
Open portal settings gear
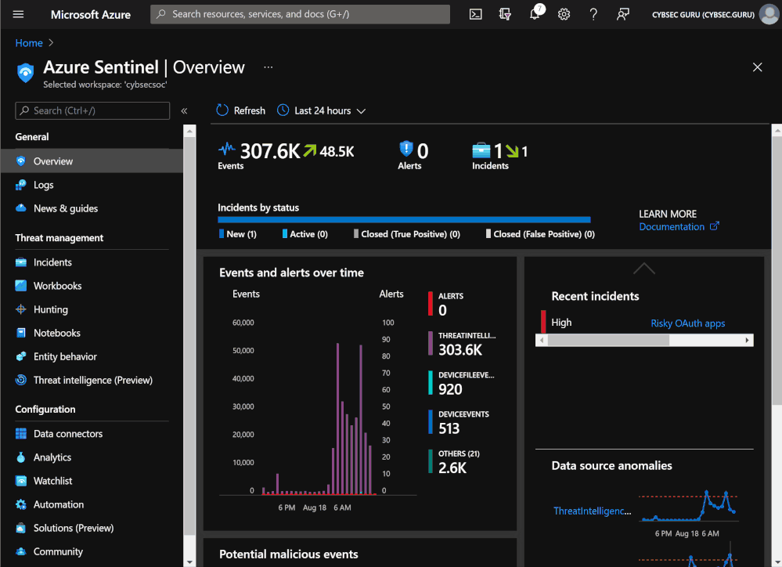coord(564,14)
